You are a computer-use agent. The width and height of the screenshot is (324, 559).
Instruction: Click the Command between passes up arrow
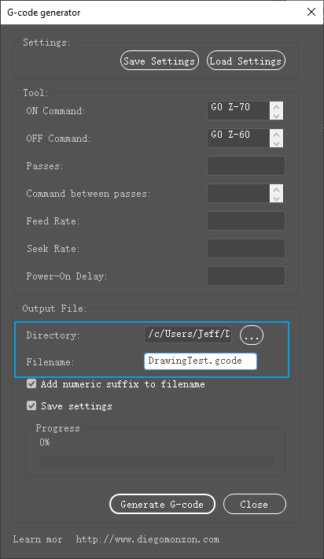tap(276, 189)
